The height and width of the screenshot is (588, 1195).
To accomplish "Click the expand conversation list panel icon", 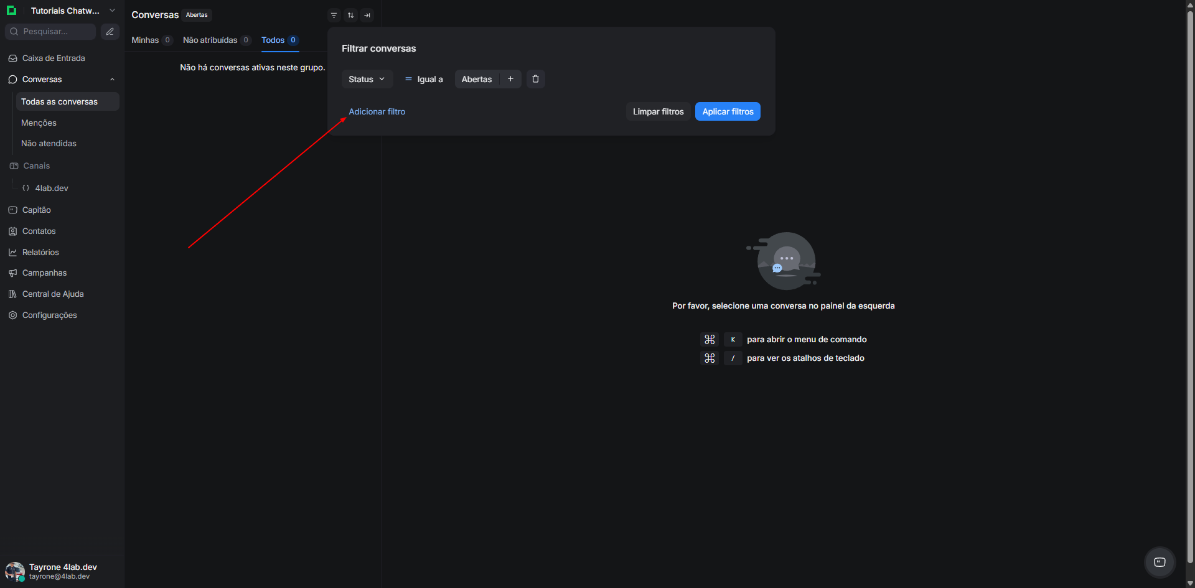I will [367, 15].
